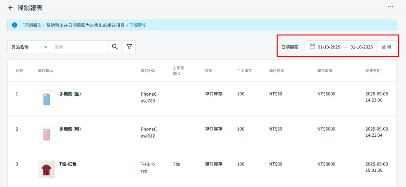Screen dimensions: 406x187
Task: Expand the 貨品名稱 dropdown
Action: (x=29, y=47)
